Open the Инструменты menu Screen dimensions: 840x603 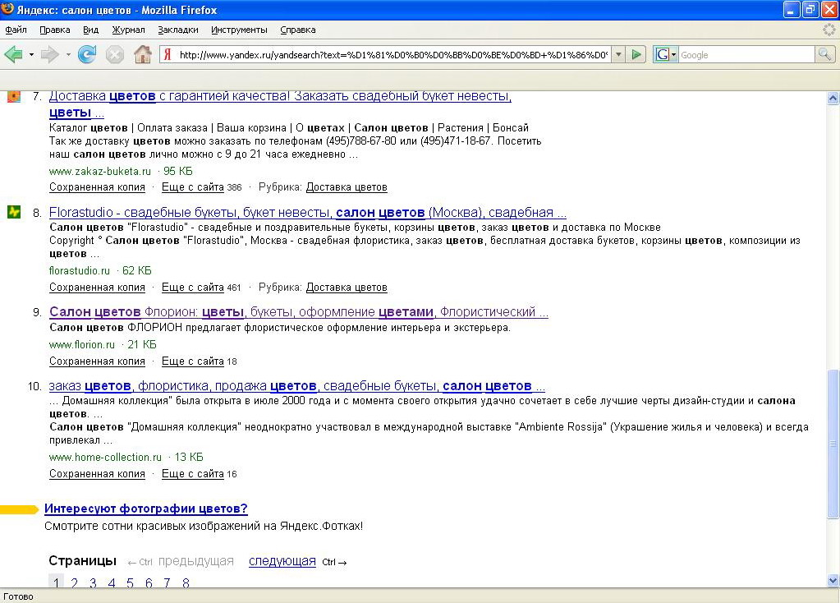pyautogui.click(x=239, y=30)
